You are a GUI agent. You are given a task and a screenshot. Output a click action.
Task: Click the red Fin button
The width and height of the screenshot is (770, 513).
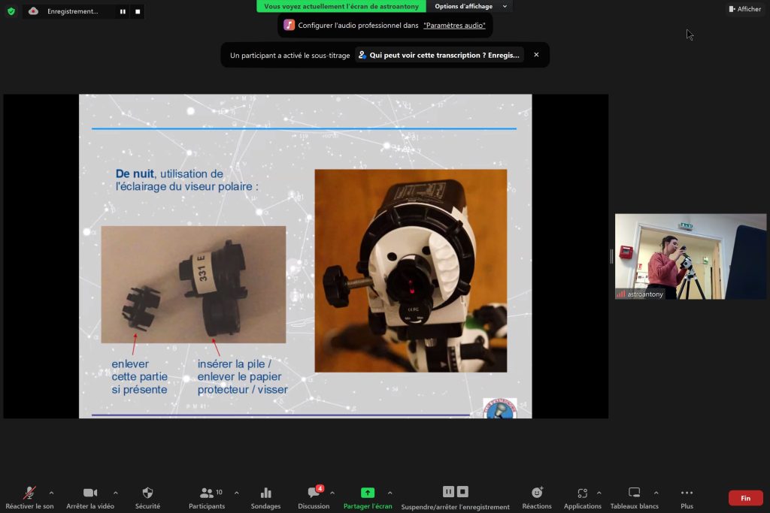point(745,498)
